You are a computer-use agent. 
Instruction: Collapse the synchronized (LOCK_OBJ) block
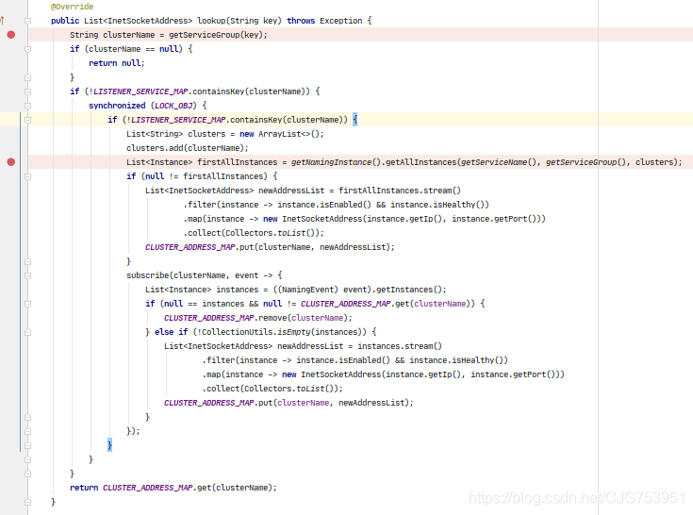click(28, 106)
